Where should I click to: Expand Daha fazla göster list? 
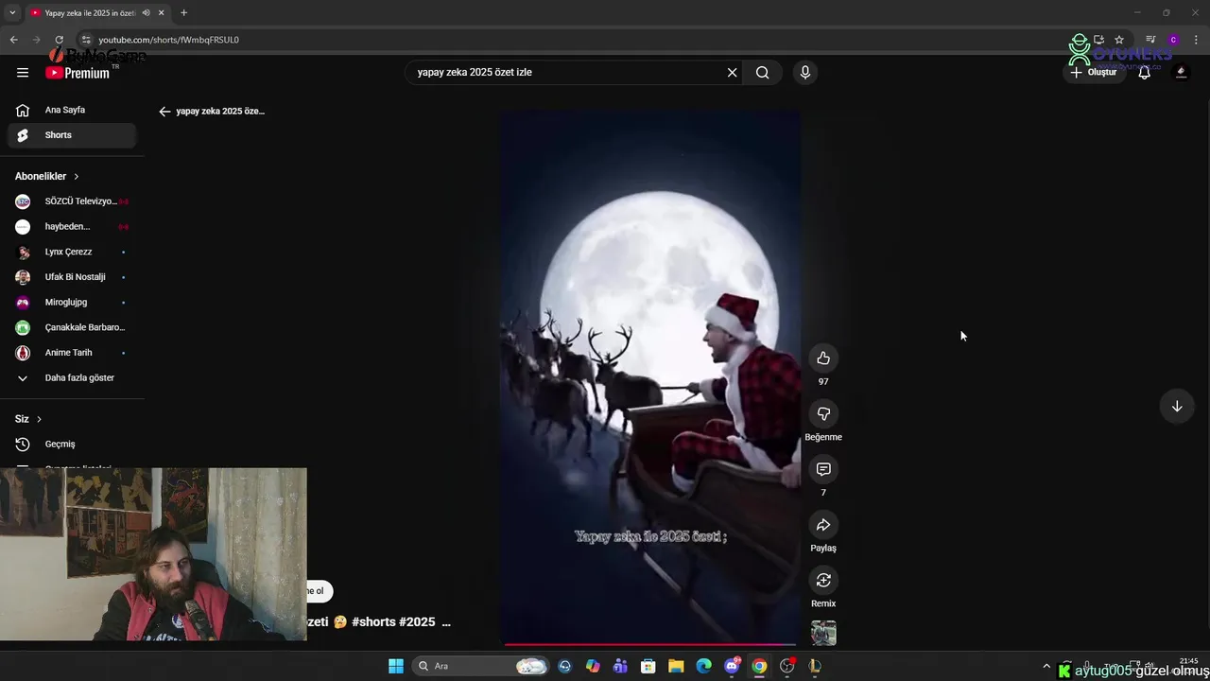tap(72, 377)
